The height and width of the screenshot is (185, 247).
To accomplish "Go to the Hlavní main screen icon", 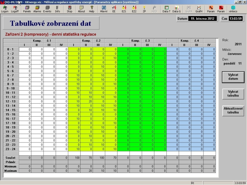I will tap(104, 9).
